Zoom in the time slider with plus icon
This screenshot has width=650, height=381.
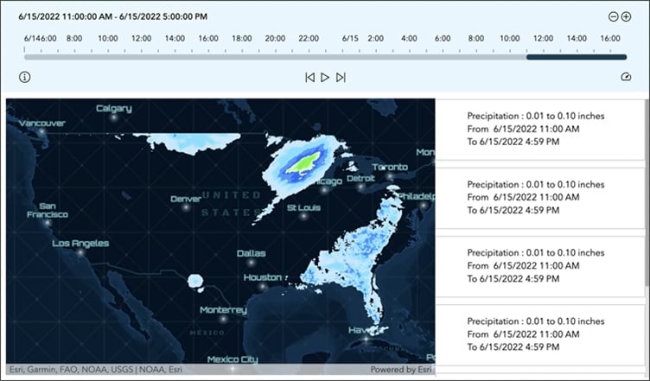click(626, 16)
